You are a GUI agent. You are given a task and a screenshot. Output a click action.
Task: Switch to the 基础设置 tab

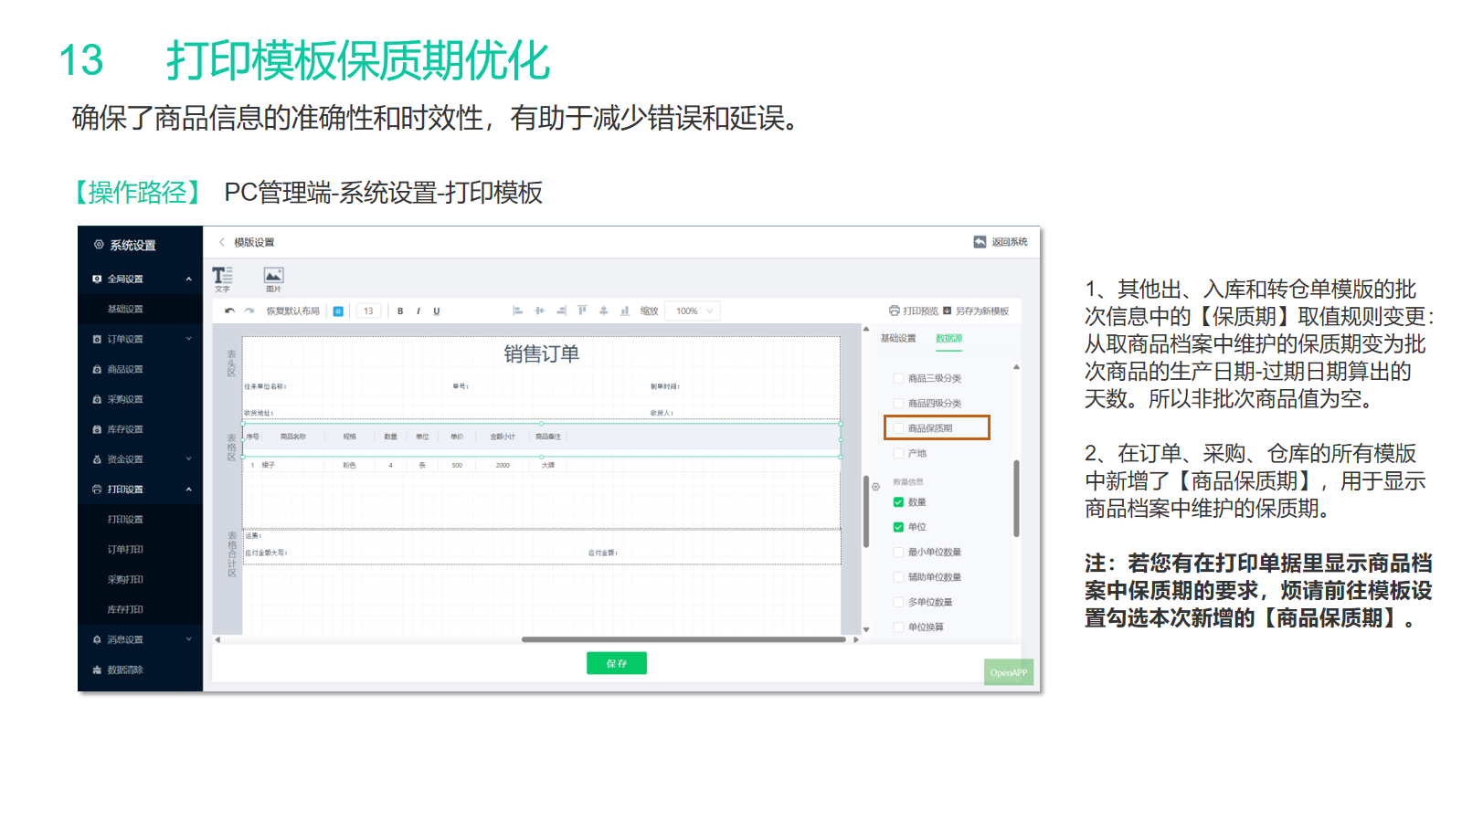pyautogui.click(x=898, y=339)
